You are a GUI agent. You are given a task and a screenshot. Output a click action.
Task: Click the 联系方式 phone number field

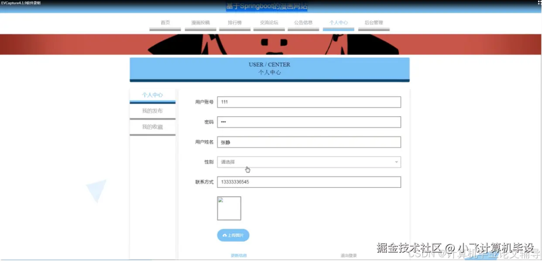309,182
